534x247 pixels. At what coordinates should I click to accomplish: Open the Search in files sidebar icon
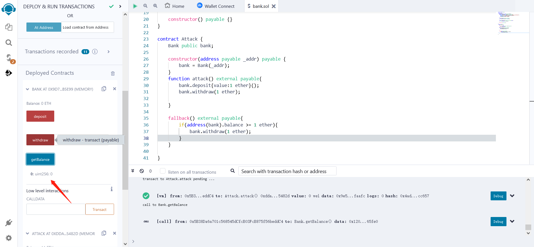coord(9,43)
